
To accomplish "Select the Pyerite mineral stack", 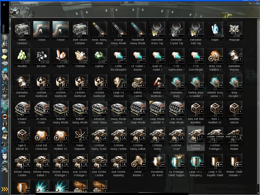I will (61, 58).
